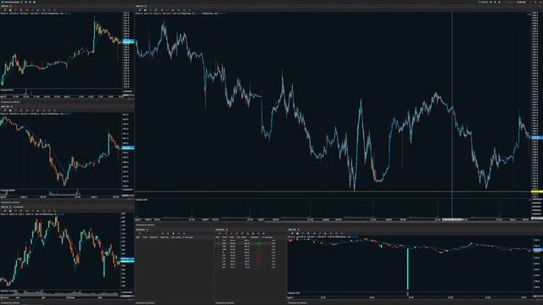Image resolution: width=543 pixels, height=305 pixels.
Task: Select the last row in the populated watchlist table
Action: (250, 268)
